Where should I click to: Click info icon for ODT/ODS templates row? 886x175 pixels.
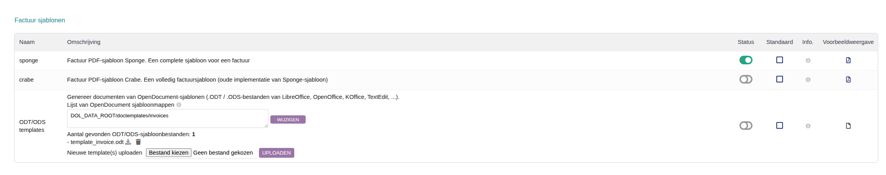(x=808, y=126)
